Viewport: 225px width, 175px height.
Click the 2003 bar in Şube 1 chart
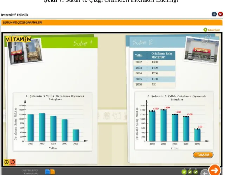pos(42,127)
